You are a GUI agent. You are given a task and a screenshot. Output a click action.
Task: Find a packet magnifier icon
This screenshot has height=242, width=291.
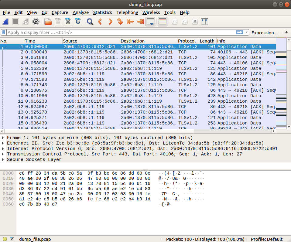90,22
